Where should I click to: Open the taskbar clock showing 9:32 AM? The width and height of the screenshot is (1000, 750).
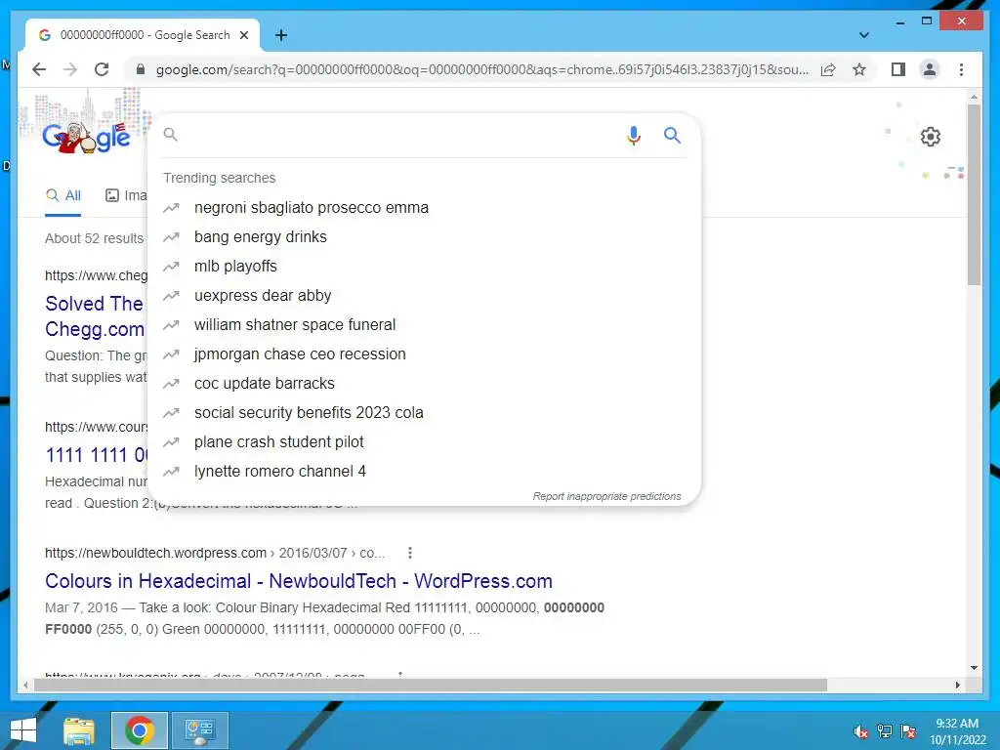pos(957,731)
